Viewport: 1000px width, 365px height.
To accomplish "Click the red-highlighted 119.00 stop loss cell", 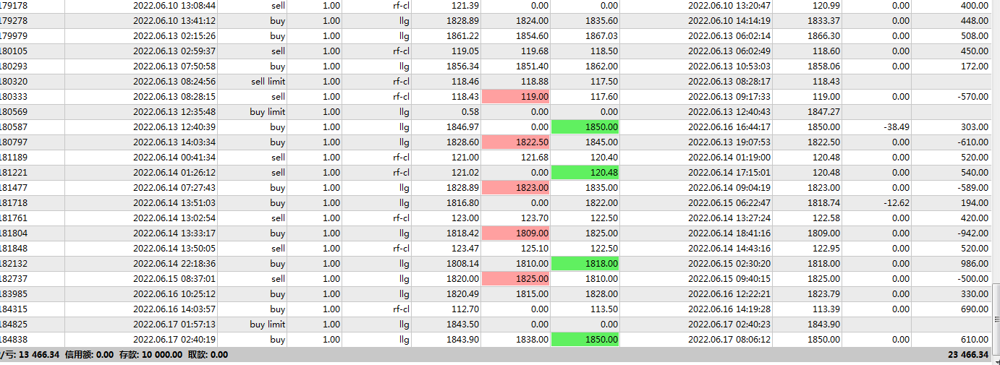I will [515, 96].
